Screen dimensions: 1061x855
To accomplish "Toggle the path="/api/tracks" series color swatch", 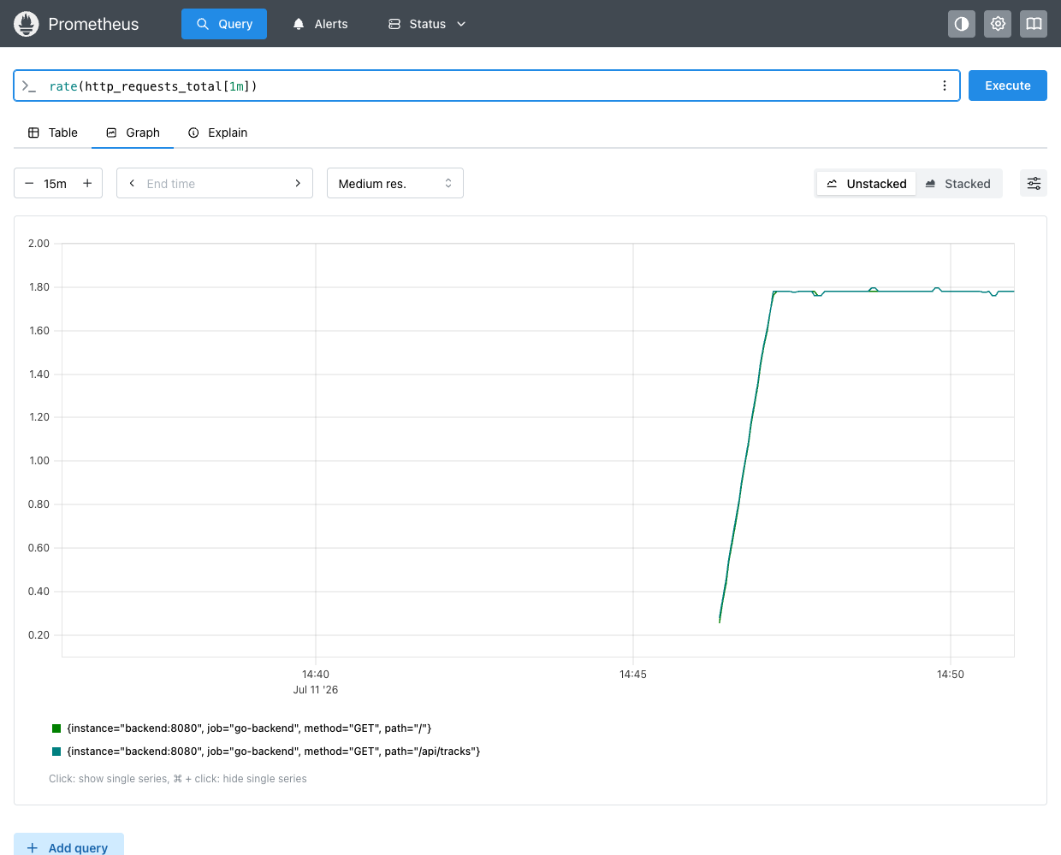I will 56,752.
